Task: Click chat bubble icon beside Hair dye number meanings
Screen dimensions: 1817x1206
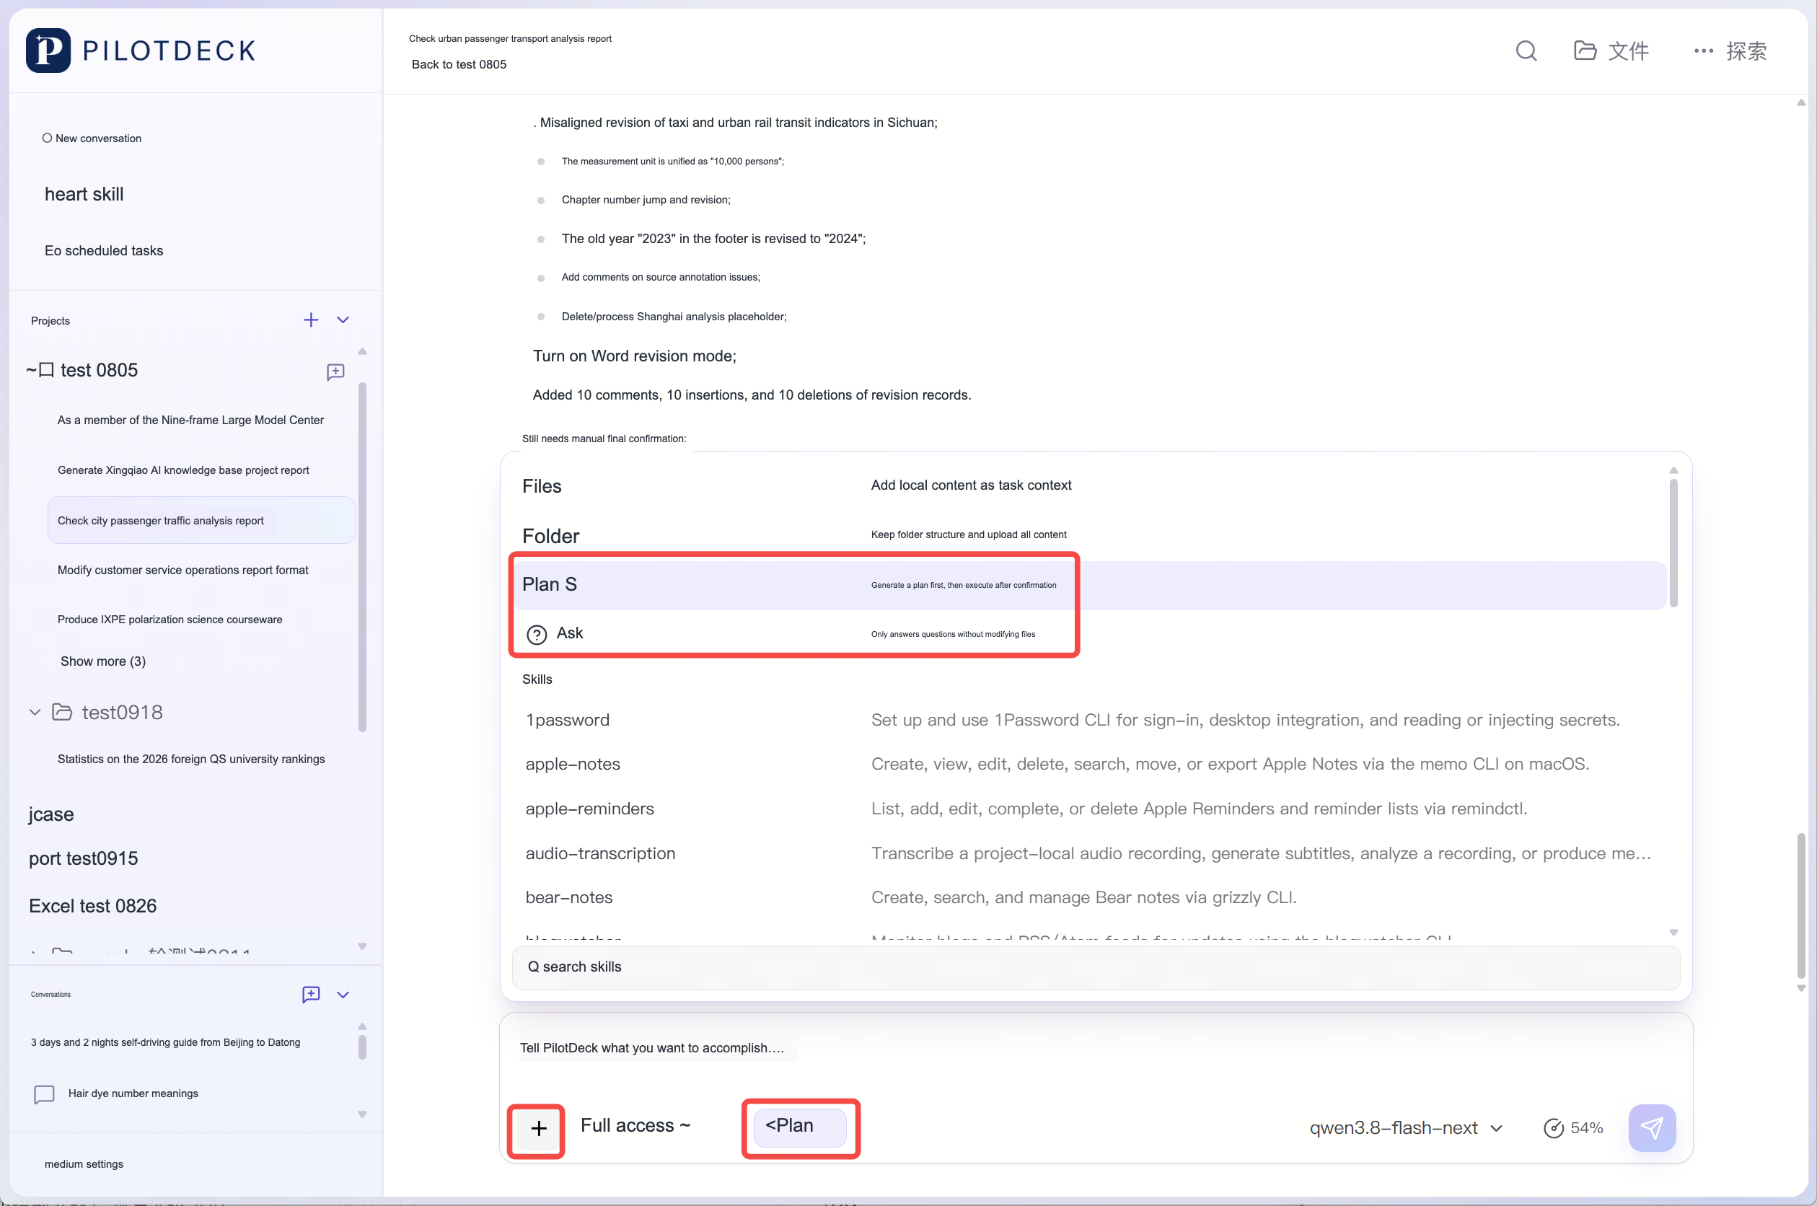Action: click(44, 1093)
